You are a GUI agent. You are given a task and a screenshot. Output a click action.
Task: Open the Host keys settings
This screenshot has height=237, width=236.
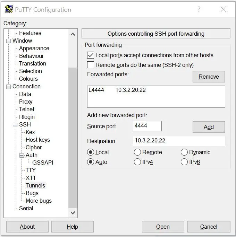click(38, 140)
